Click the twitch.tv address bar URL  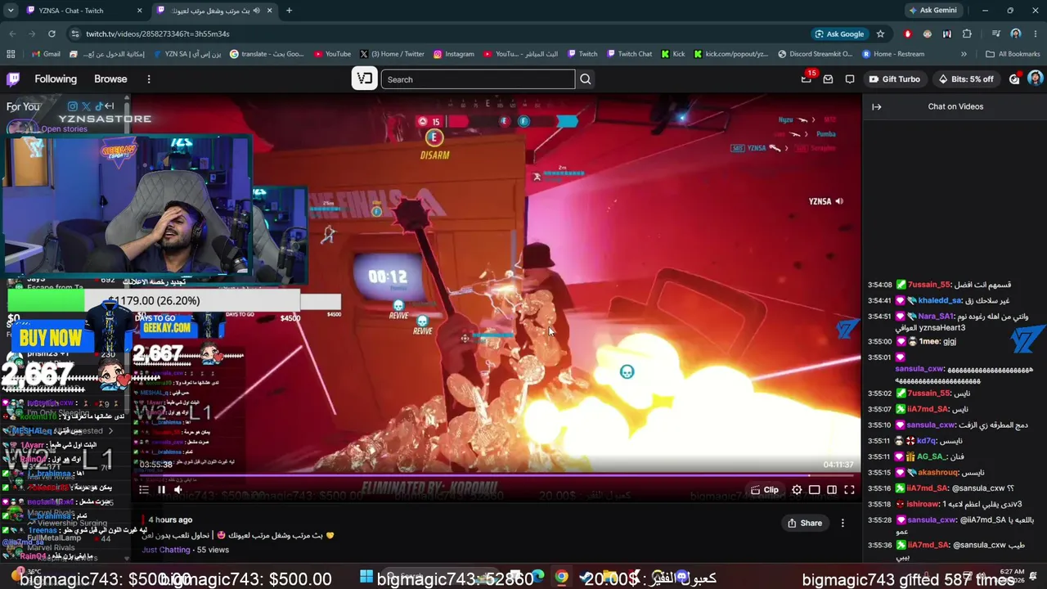click(158, 34)
